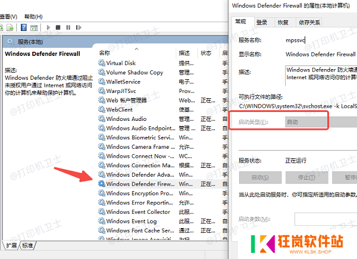Viewport: 357px width, 259px height.
Task: Click Windows Event Collector gear icon
Action: tap(102, 212)
